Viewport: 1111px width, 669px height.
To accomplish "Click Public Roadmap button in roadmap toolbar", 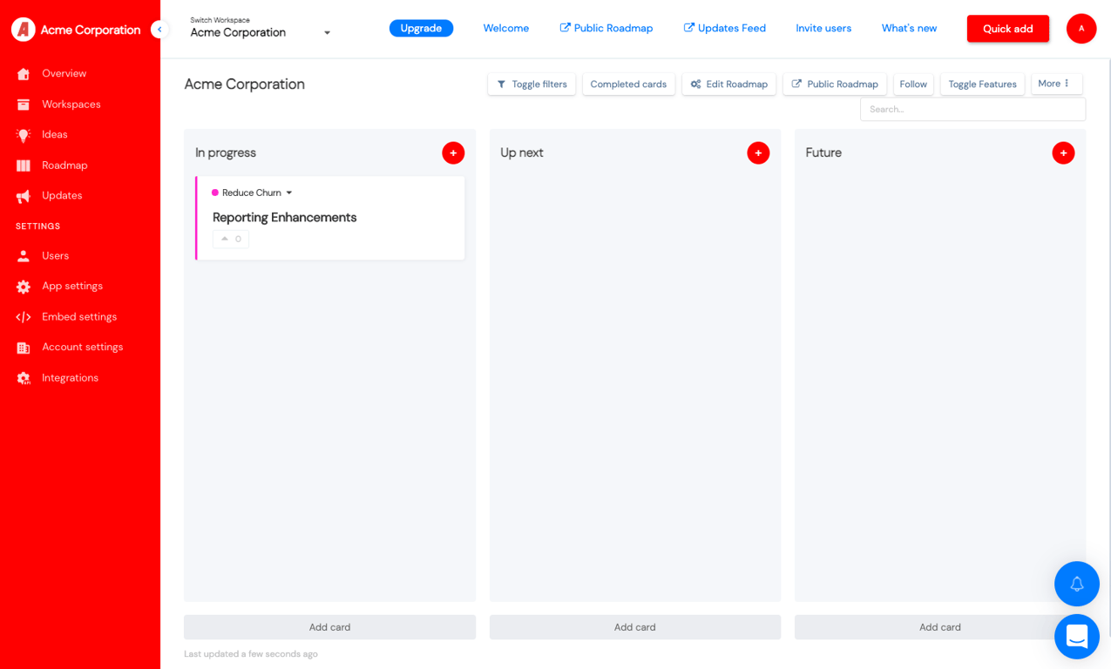I will [x=835, y=84].
